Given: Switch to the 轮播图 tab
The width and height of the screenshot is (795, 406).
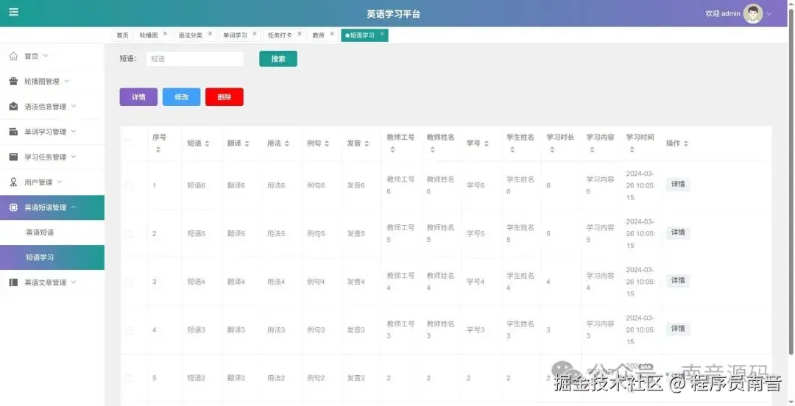Looking at the screenshot, I should 149,35.
